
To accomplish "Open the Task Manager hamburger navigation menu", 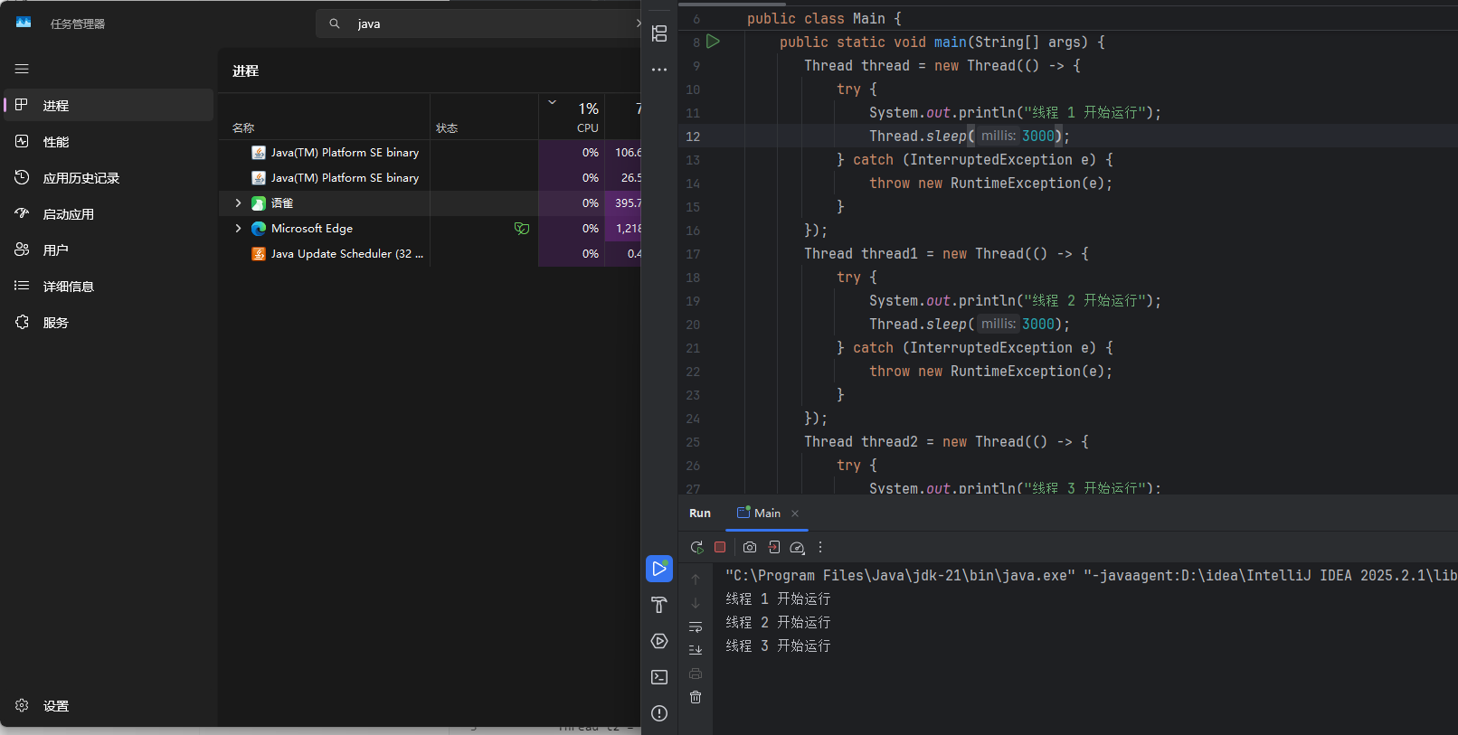I will [x=22, y=69].
